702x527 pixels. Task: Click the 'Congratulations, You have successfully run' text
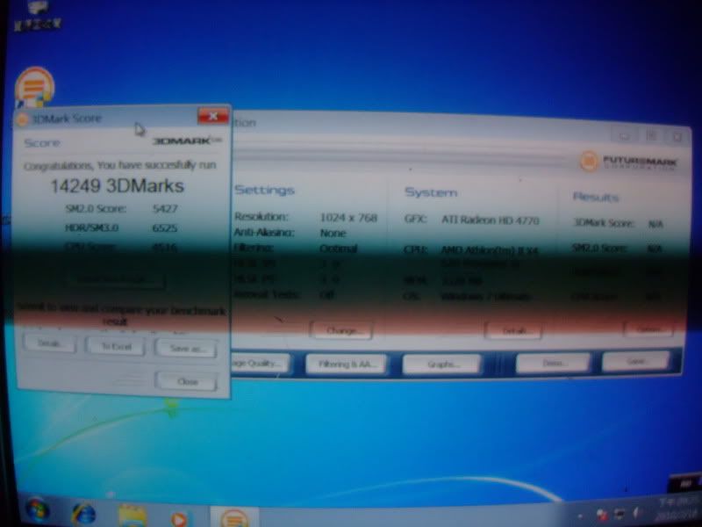120,165
